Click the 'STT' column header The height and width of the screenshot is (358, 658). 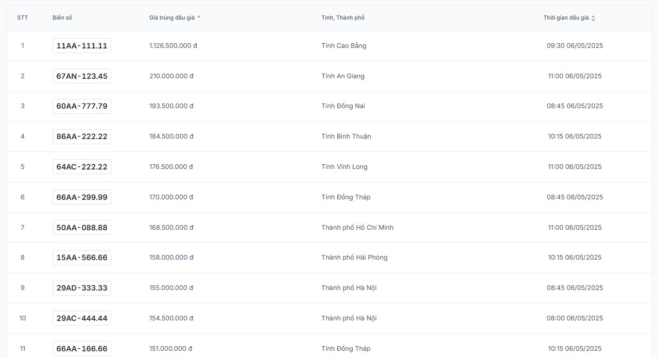[23, 18]
